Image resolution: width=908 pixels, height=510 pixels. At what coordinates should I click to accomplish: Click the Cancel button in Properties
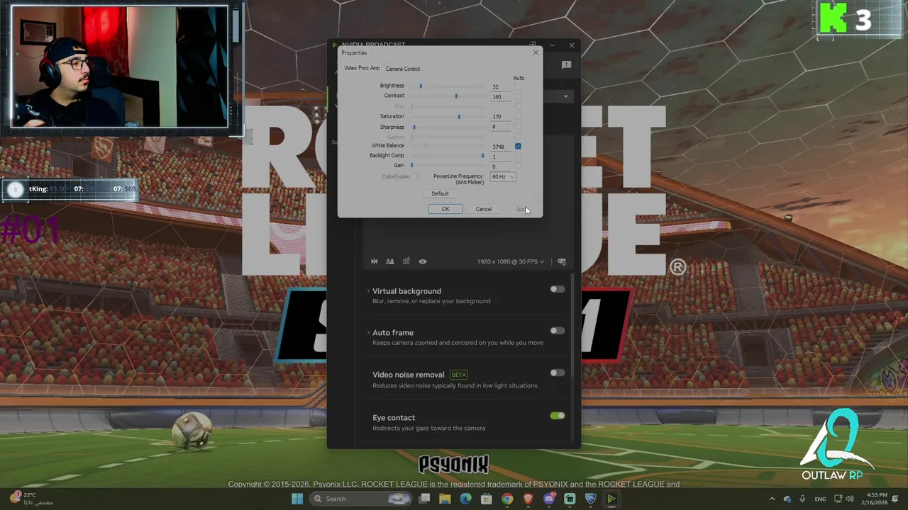pos(484,209)
